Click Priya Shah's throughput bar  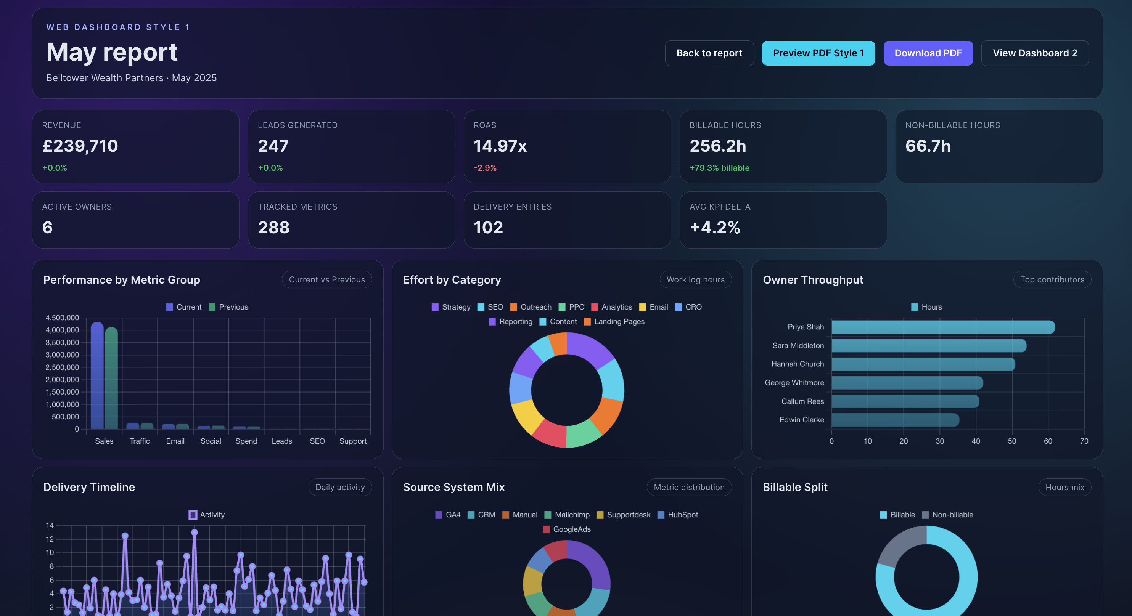pyautogui.click(x=942, y=327)
